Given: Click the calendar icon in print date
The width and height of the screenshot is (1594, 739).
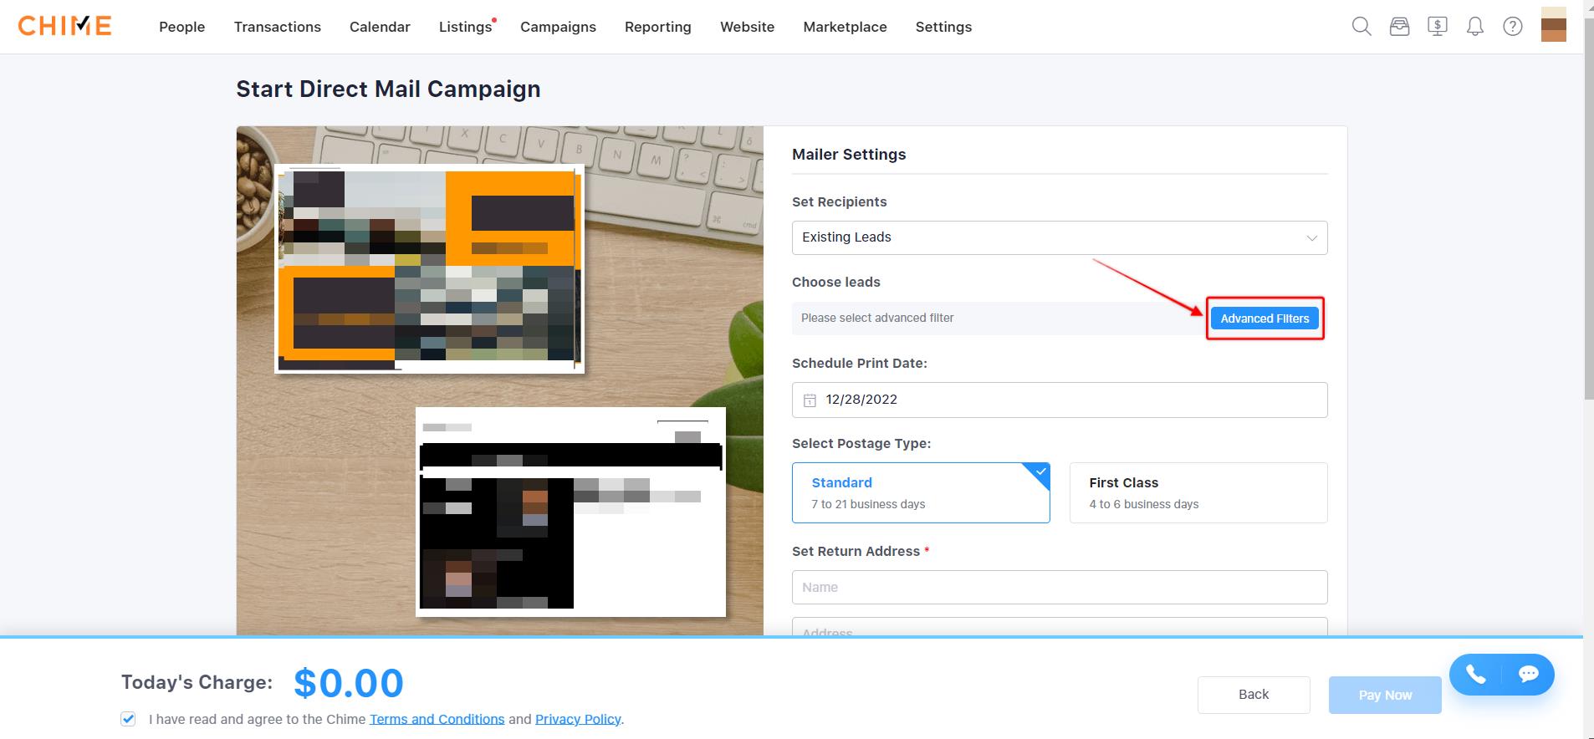Looking at the screenshot, I should (x=810, y=400).
